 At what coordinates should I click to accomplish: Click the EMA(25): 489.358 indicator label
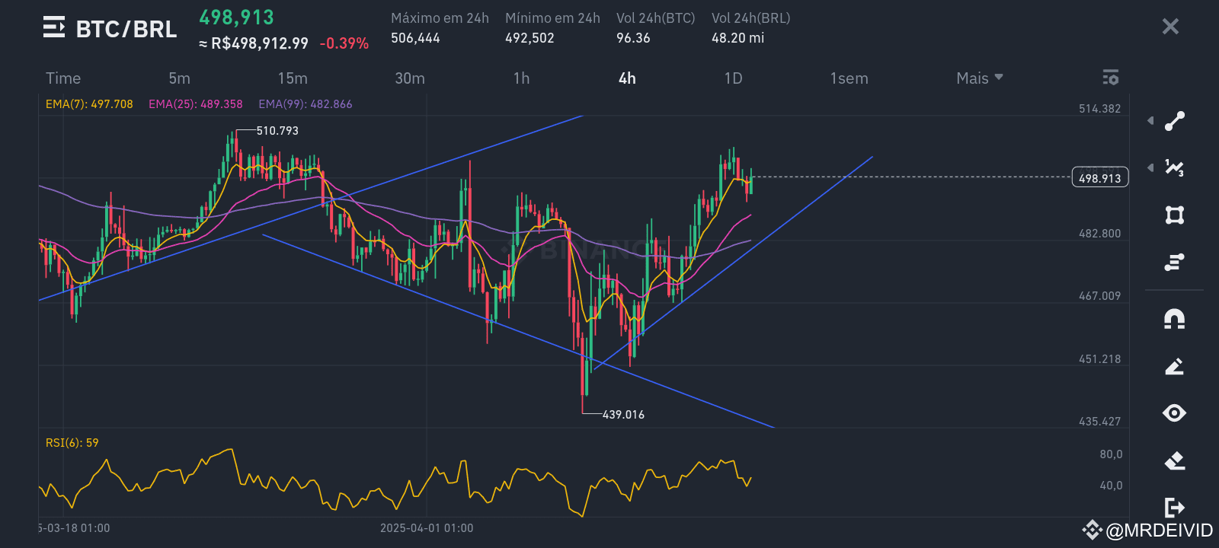pyautogui.click(x=196, y=104)
